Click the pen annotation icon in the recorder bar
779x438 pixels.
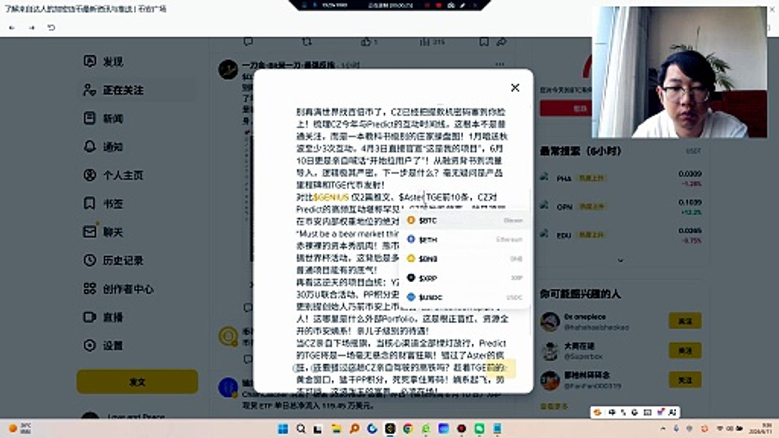[463, 5]
